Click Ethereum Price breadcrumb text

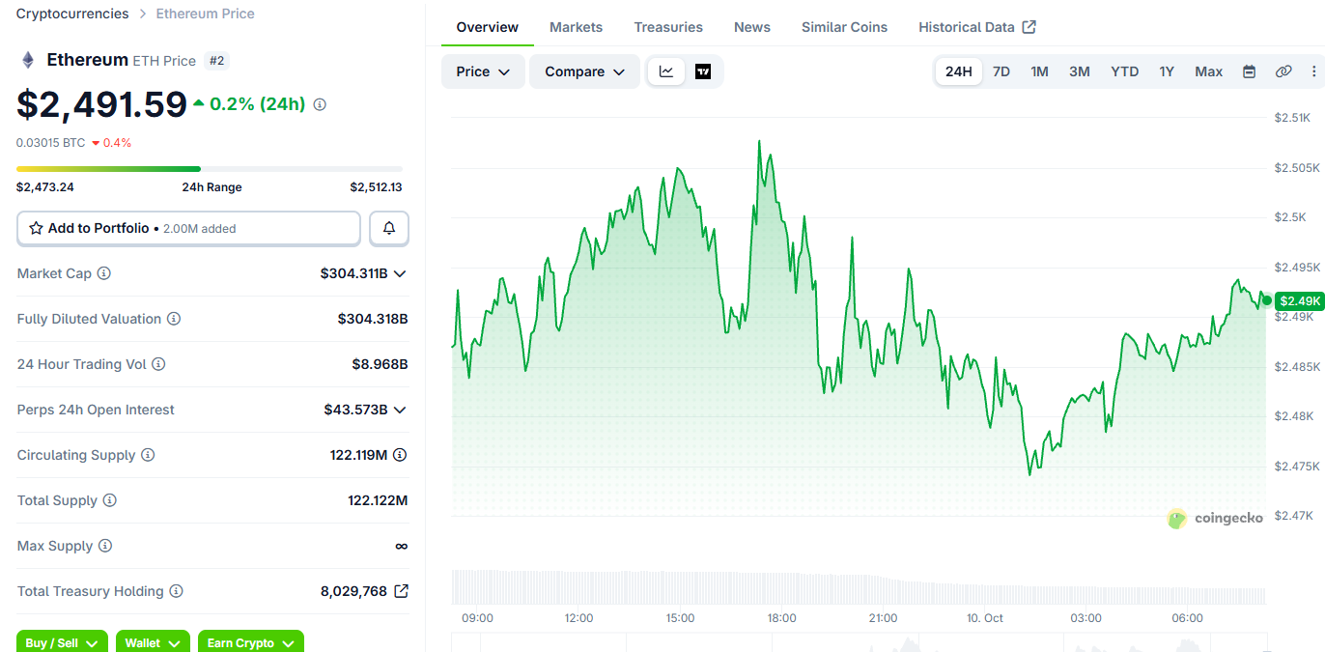click(x=206, y=14)
